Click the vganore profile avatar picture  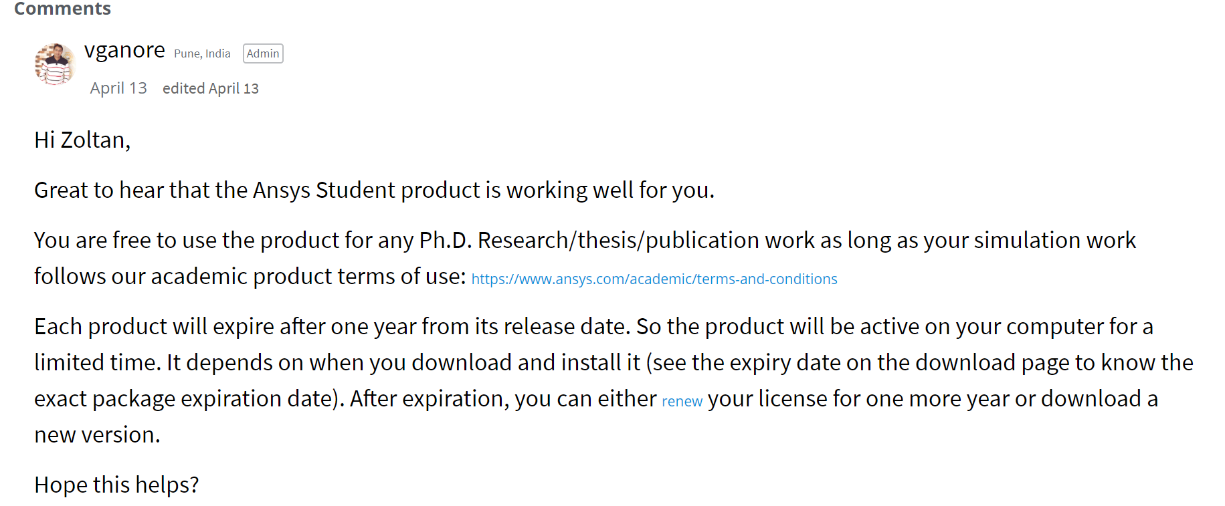tap(55, 65)
